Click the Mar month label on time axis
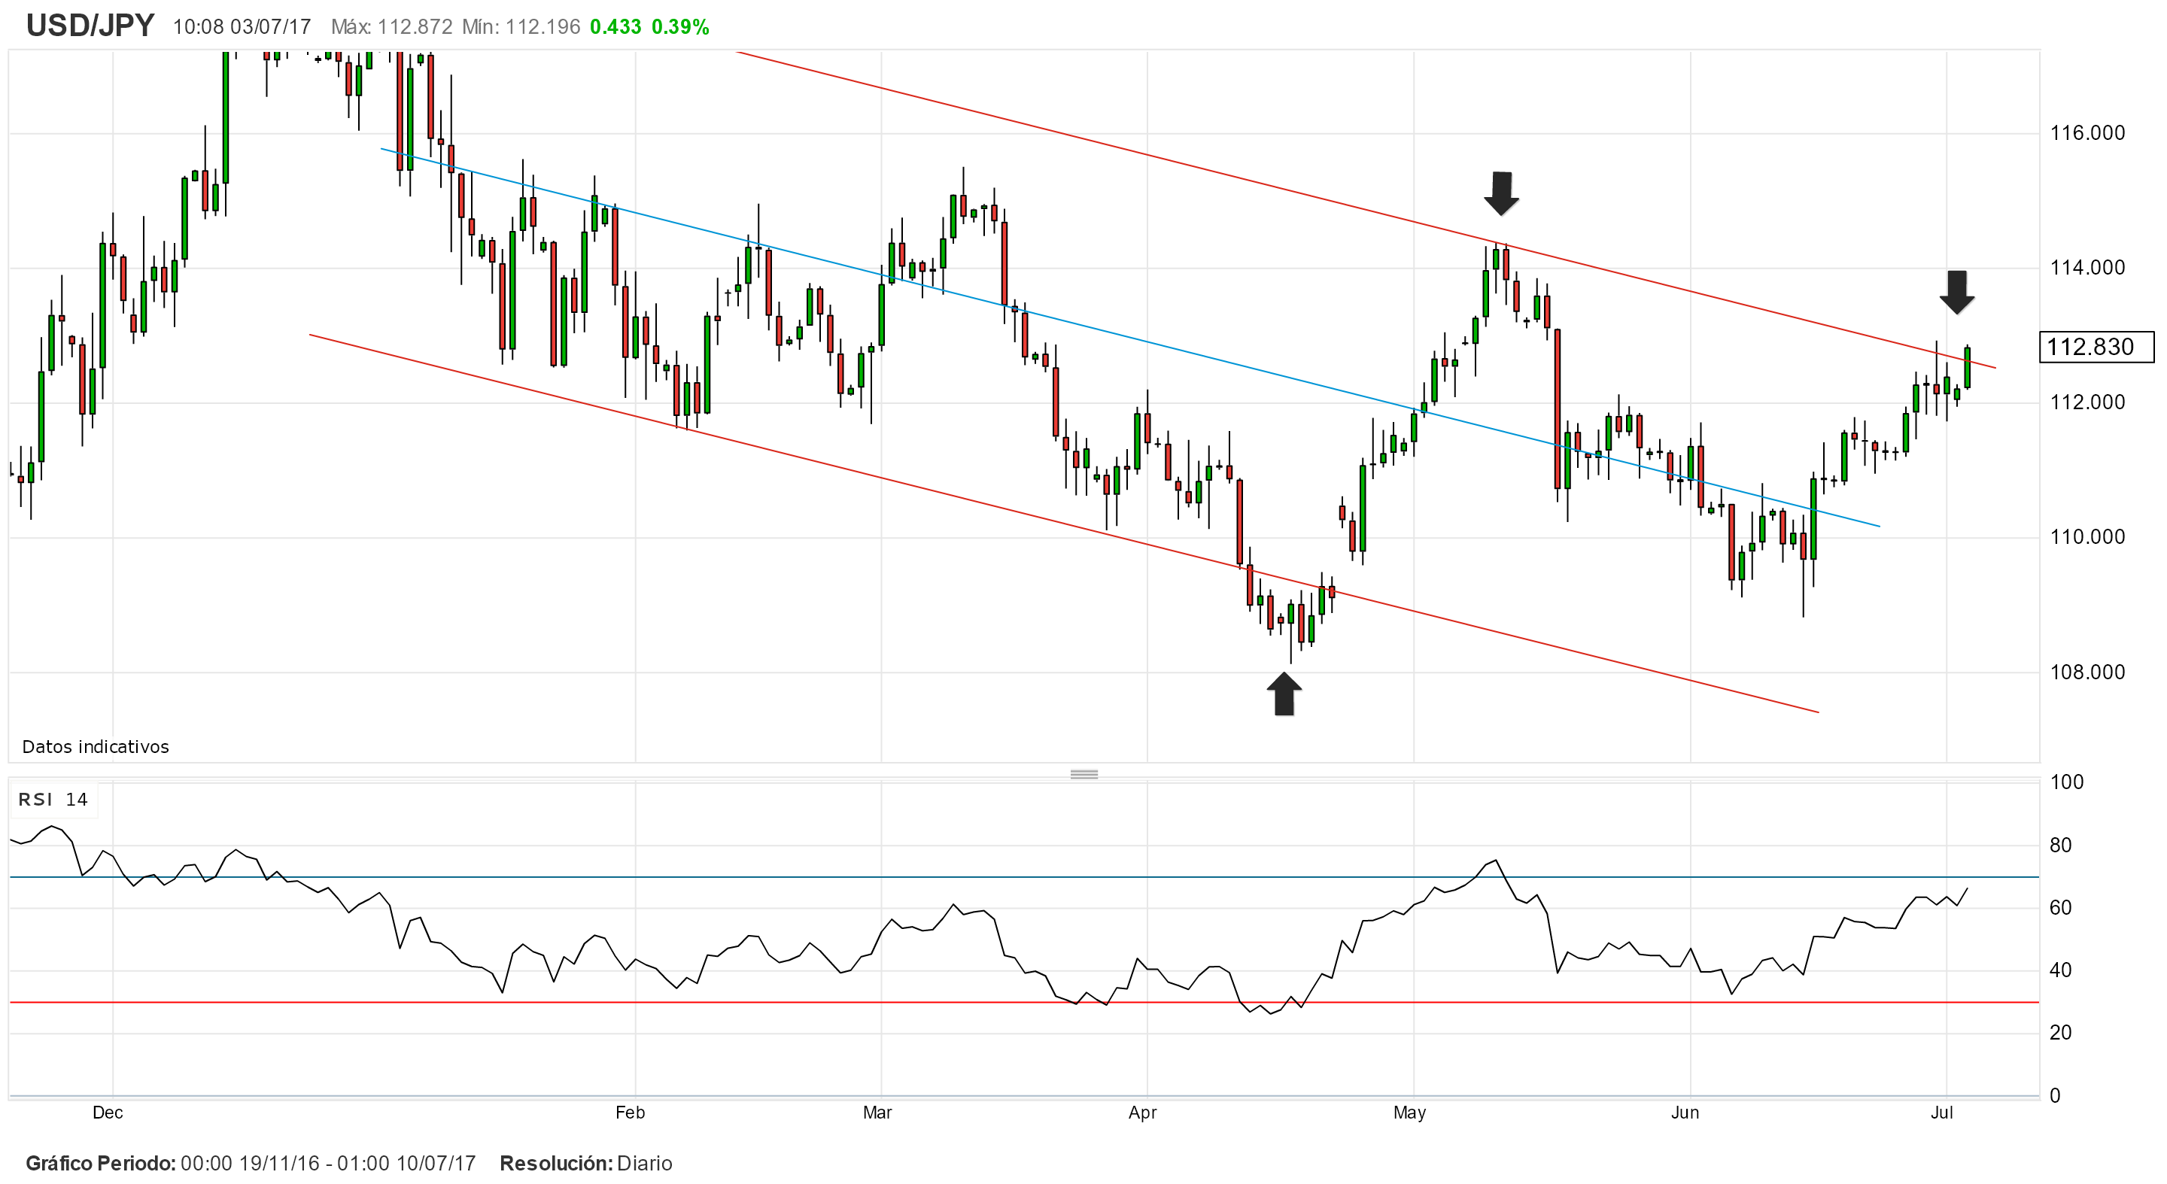Viewport: 2167px width, 1184px height. click(877, 1113)
